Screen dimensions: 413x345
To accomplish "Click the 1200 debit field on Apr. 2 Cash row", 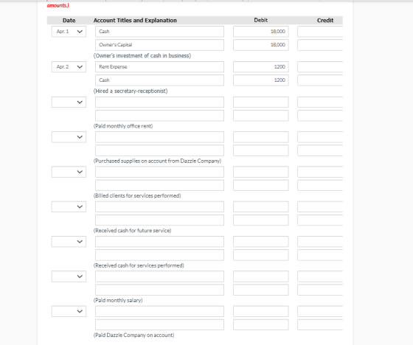I will click(261, 80).
